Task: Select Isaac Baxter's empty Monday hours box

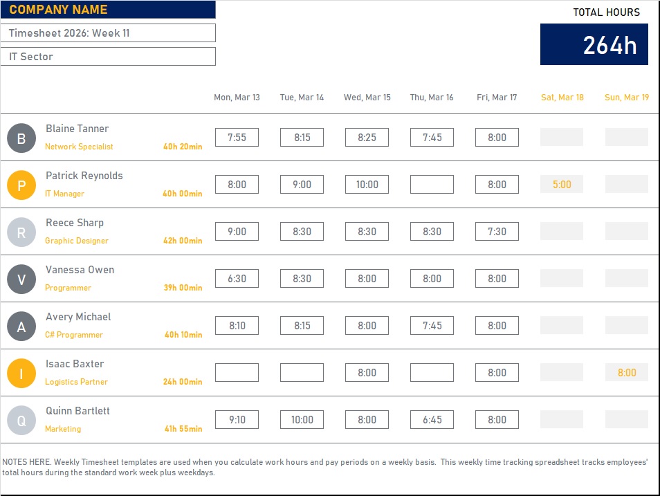Action: click(237, 373)
